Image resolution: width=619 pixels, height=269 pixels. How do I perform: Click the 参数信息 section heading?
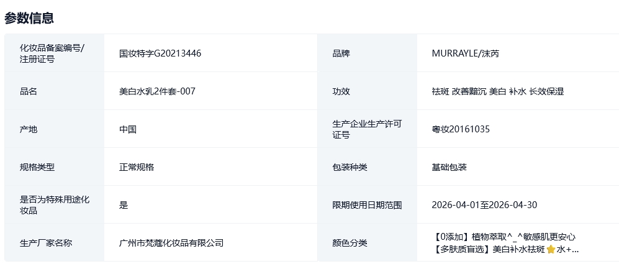tap(29, 18)
